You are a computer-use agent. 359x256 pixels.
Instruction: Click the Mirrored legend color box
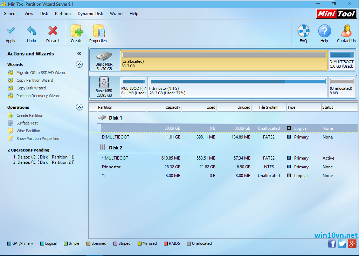point(139,244)
